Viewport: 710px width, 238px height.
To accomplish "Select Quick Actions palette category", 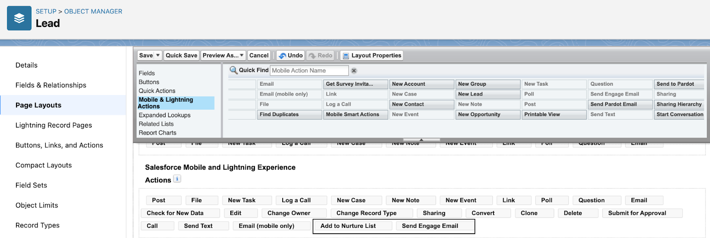I will tap(157, 91).
